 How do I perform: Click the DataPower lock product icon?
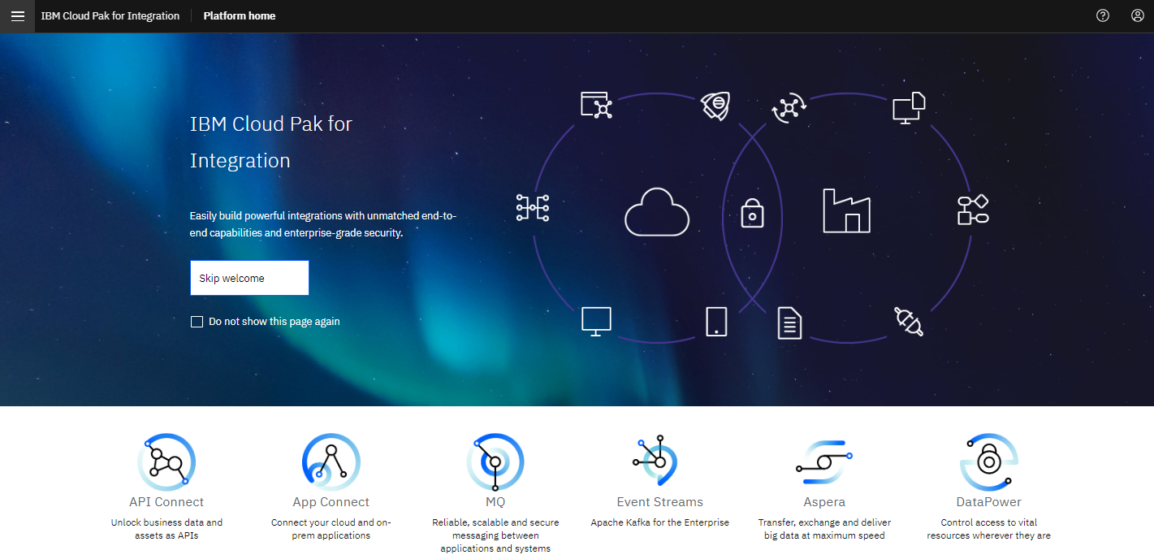[988, 461]
